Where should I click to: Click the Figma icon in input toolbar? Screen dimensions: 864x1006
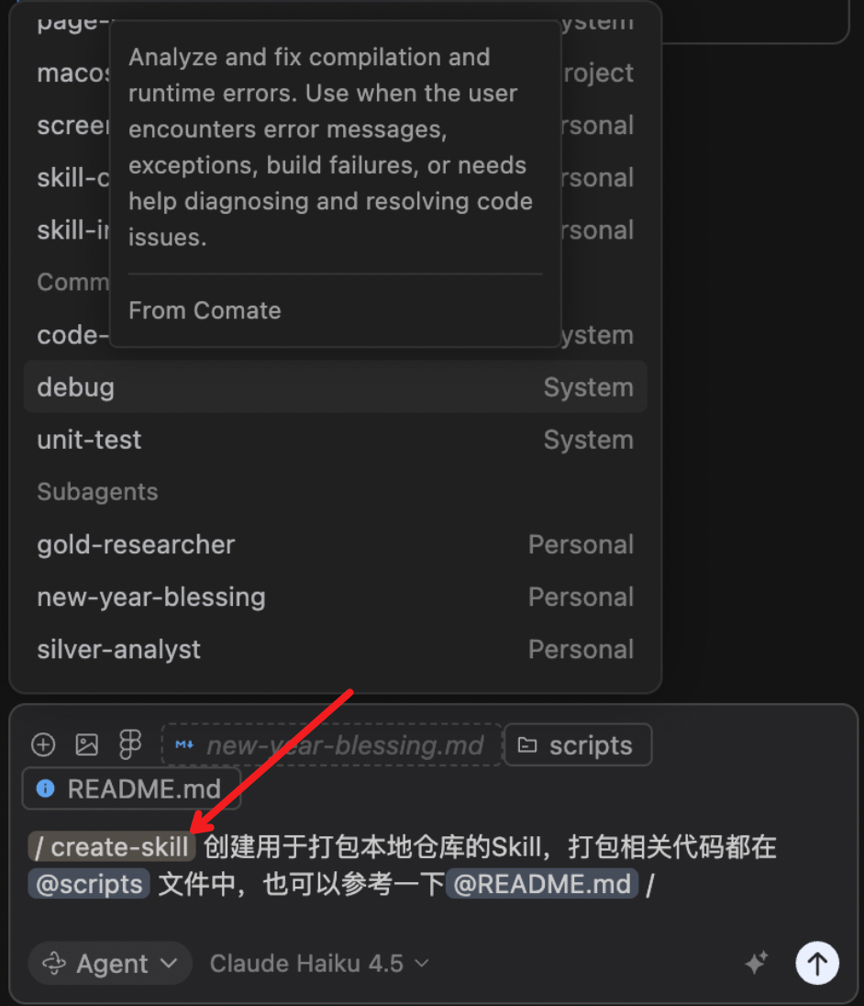[x=130, y=745]
